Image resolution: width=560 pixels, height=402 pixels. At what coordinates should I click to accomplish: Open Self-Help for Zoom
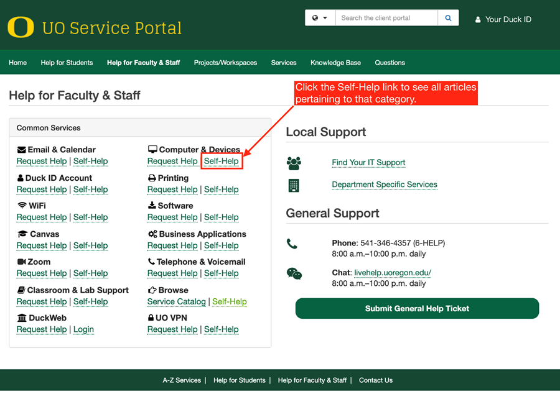pos(91,273)
